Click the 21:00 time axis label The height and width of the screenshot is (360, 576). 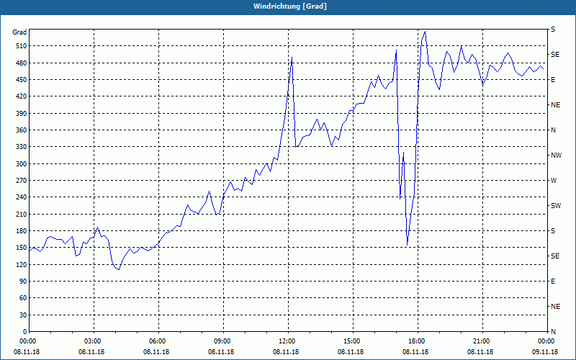click(x=482, y=341)
